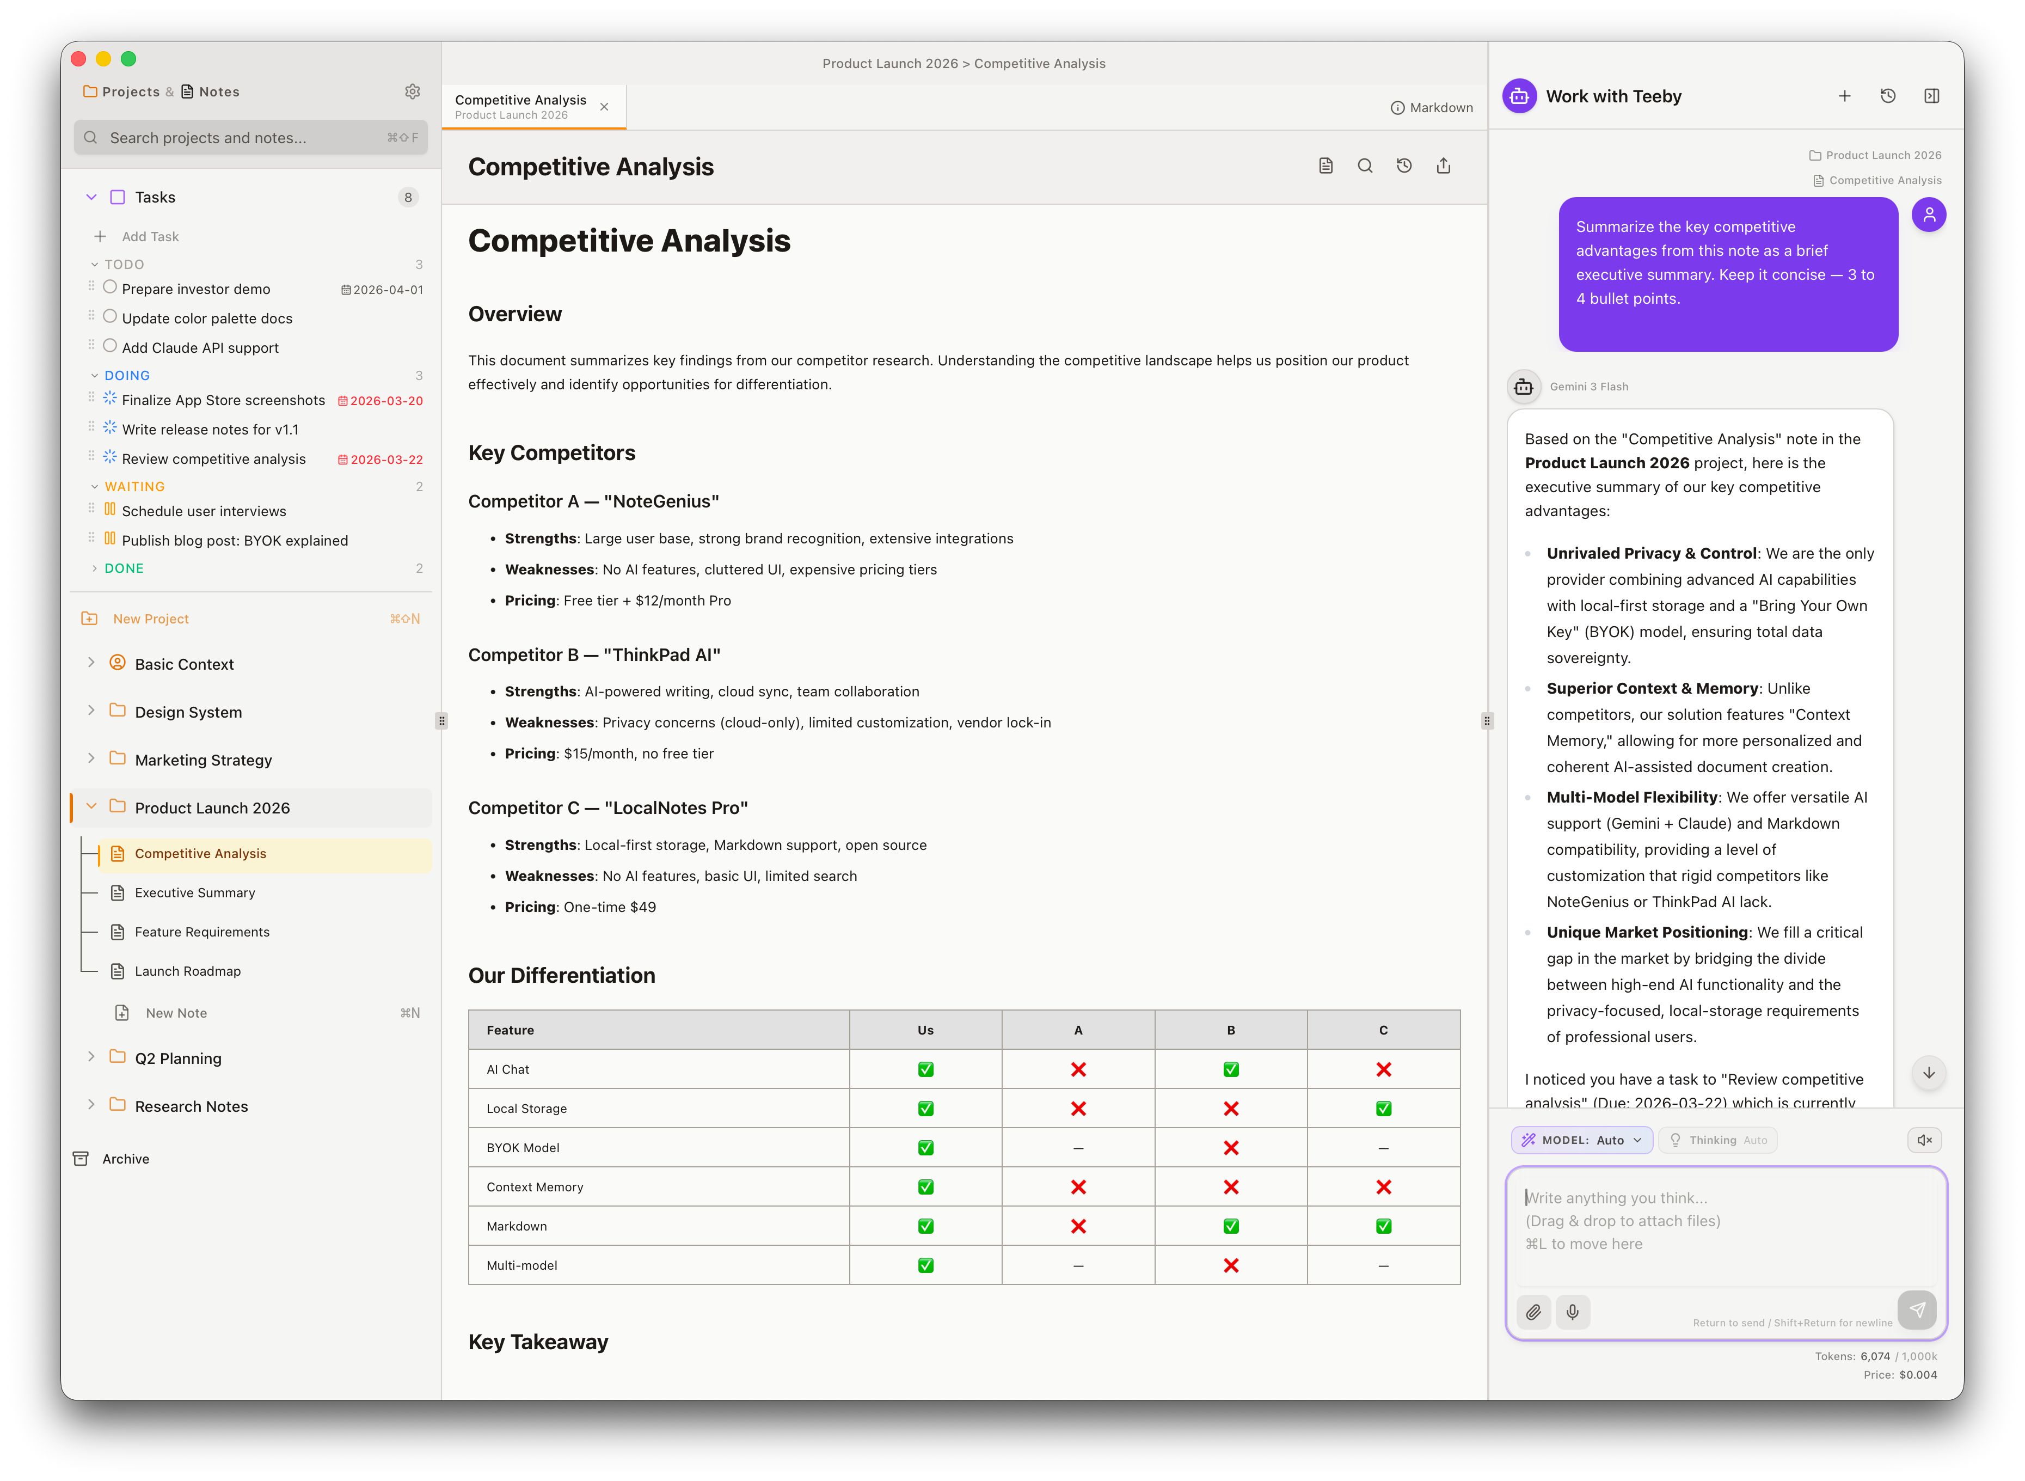Click the Executive Summary note icon
The width and height of the screenshot is (2025, 1481).
(x=118, y=893)
